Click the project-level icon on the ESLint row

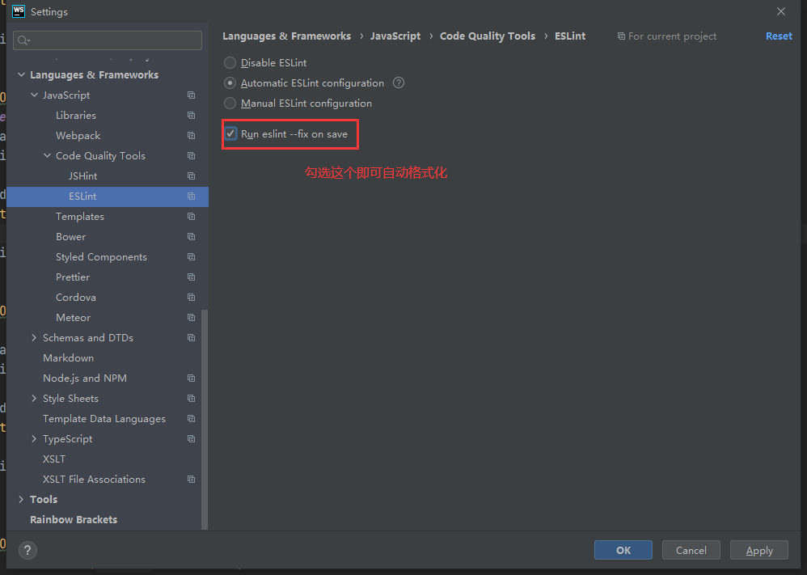191,197
